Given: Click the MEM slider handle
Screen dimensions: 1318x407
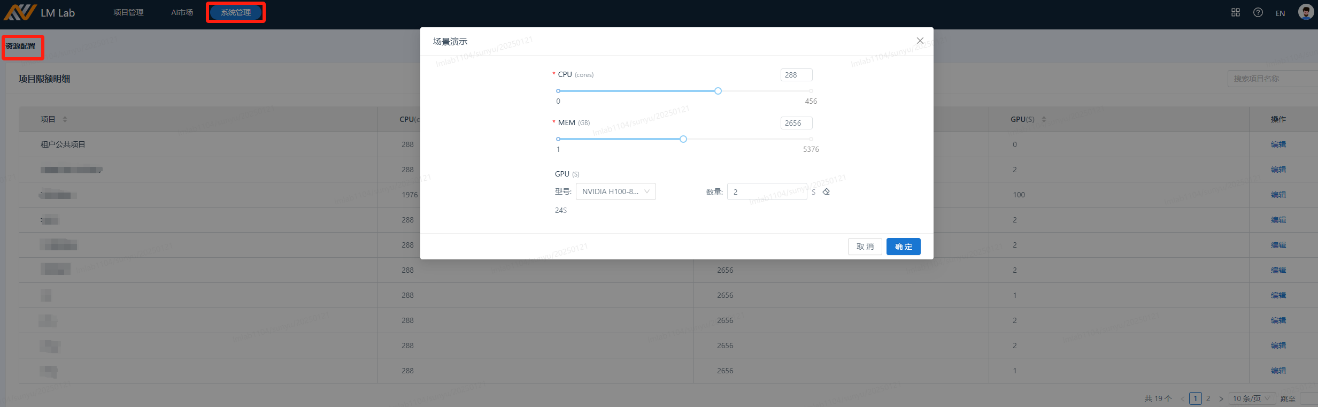Looking at the screenshot, I should (683, 139).
